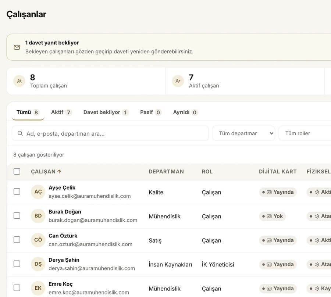Click the İnsan Kaynakları department cell

pos(170,265)
